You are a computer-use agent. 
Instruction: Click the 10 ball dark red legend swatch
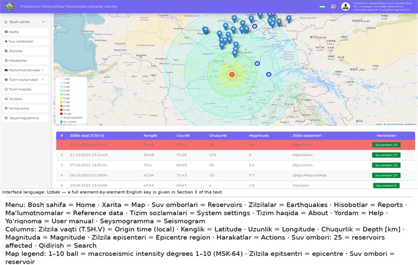pos(62,114)
